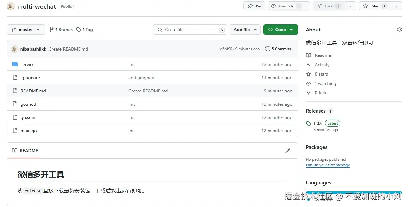The image size is (408, 207).
Task: Star the multi-wechat repository
Action: tap(375, 6)
